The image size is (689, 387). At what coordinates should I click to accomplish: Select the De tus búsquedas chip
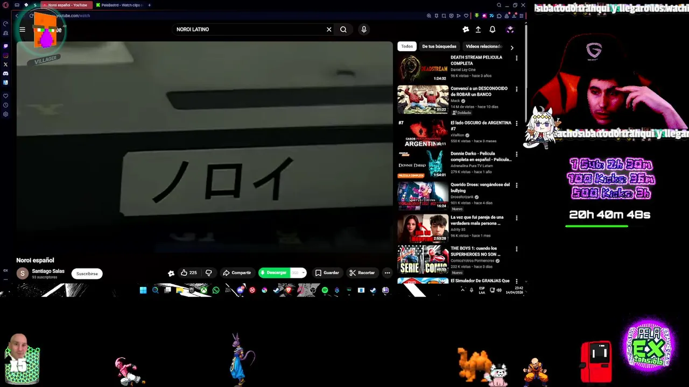439,47
